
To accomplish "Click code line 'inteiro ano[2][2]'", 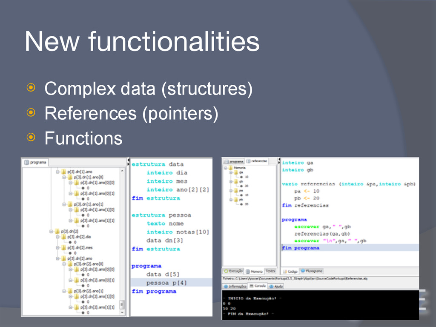I will click(178, 189).
